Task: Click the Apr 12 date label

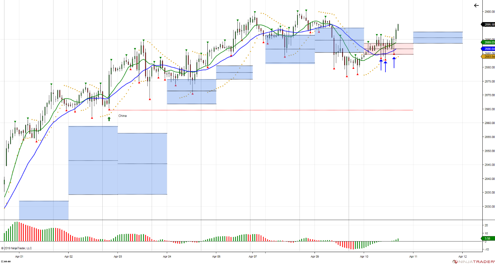Action: pos(463,256)
